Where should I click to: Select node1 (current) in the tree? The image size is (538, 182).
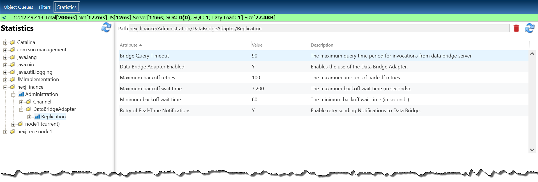coord(42,124)
